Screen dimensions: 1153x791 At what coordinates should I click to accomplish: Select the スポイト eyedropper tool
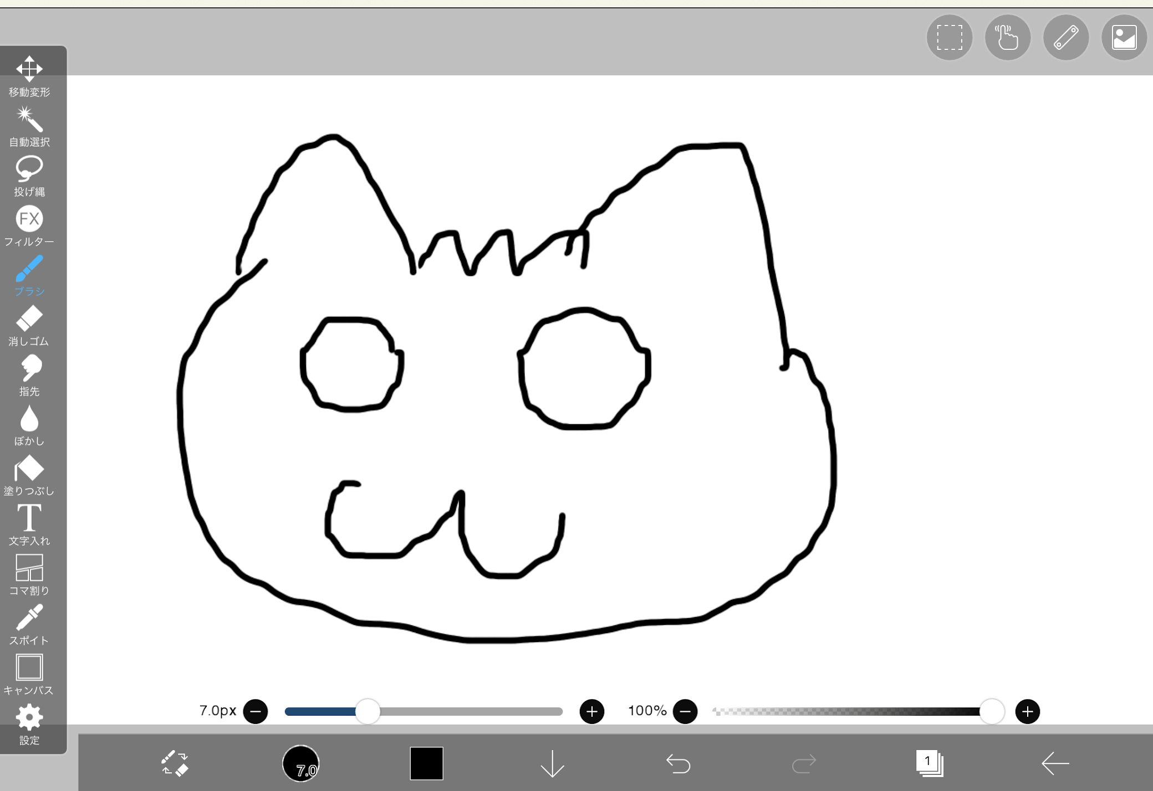pyautogui.click(x=29, y=625)
